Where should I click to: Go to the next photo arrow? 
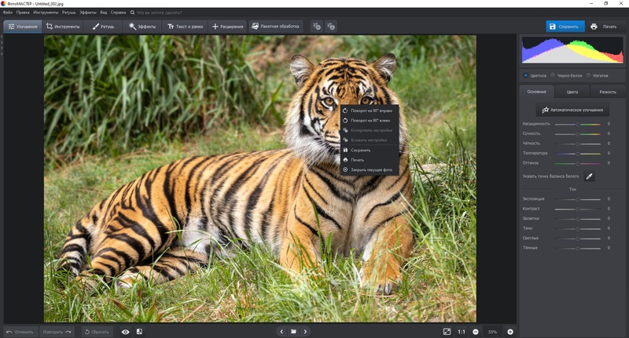306,332
